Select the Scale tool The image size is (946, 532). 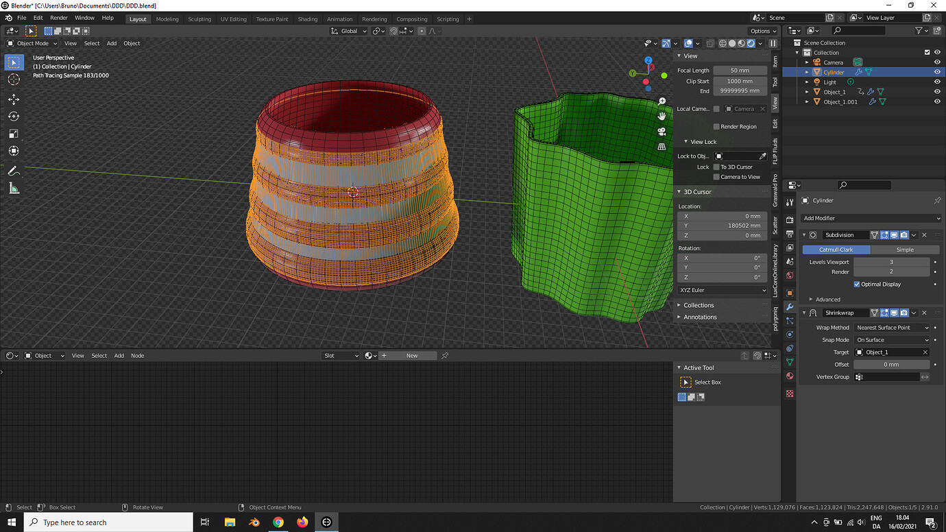(14, 134)
